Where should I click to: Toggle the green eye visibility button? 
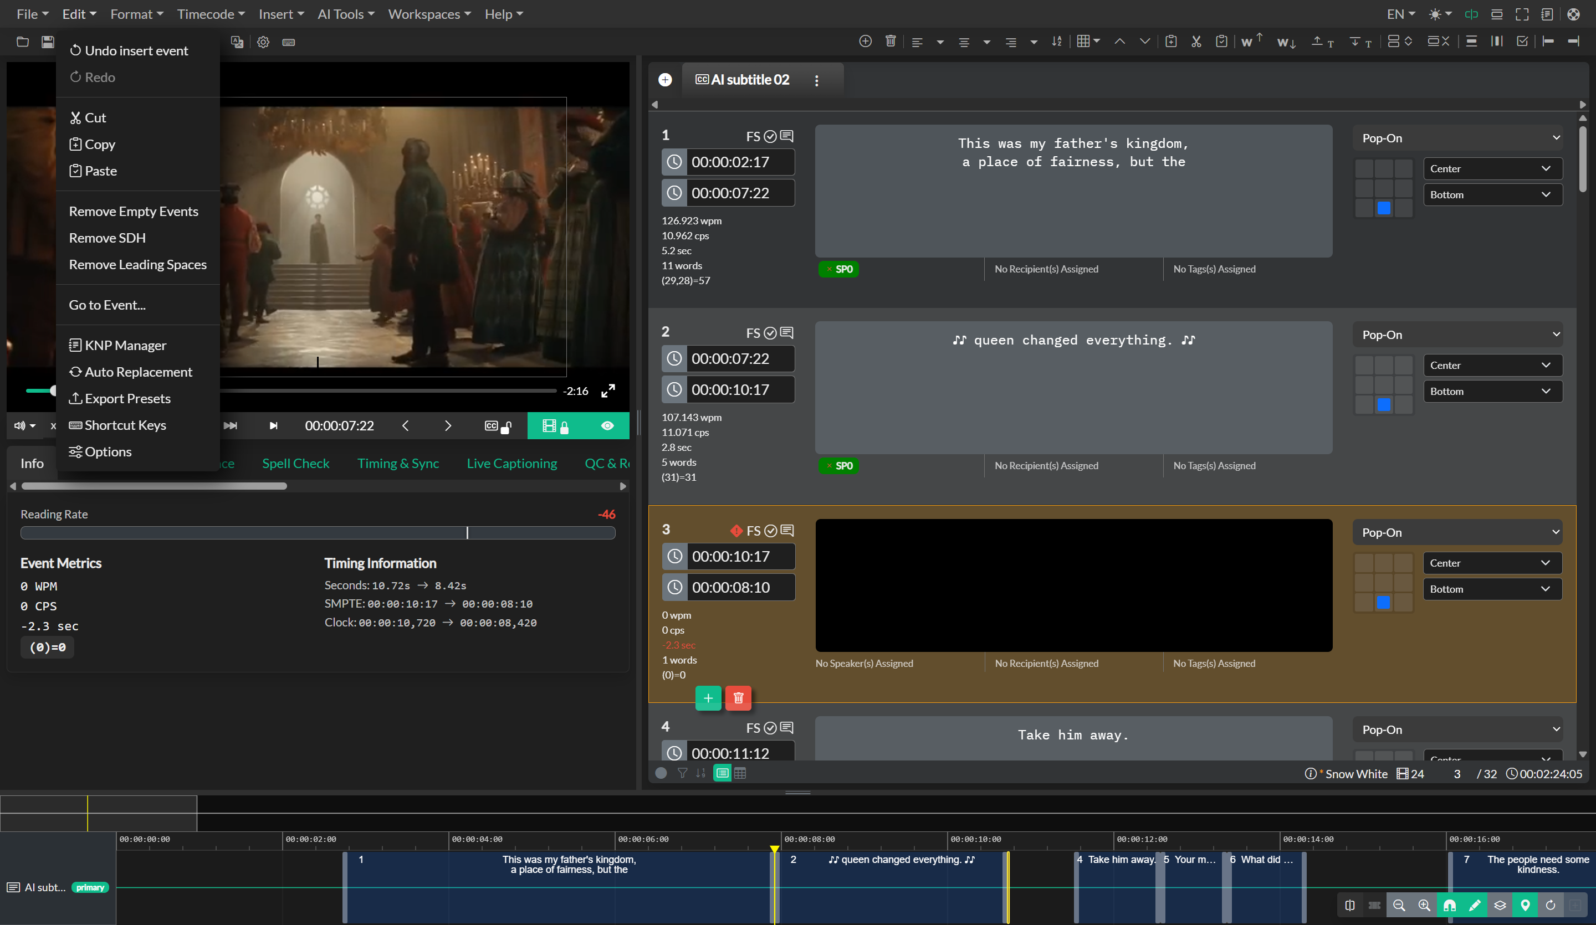click(x=607, y=425)
